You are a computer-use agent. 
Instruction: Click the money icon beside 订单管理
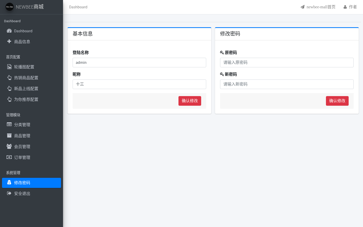(x=9, y=157)
